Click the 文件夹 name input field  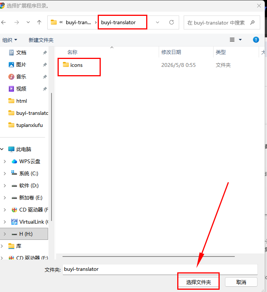[160, 269]
